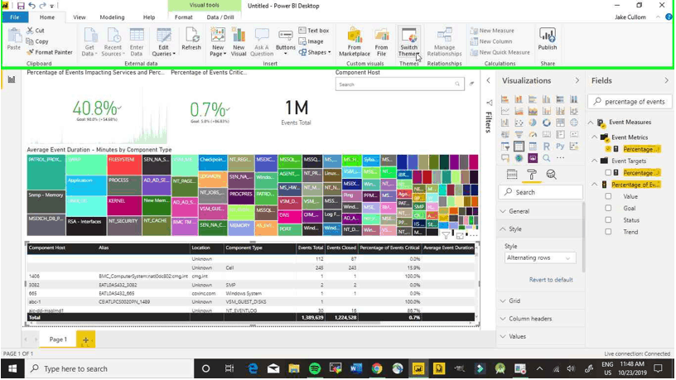Open the Help ribbon tab
This screenshot has width=676, height=380.
point(149,17)
